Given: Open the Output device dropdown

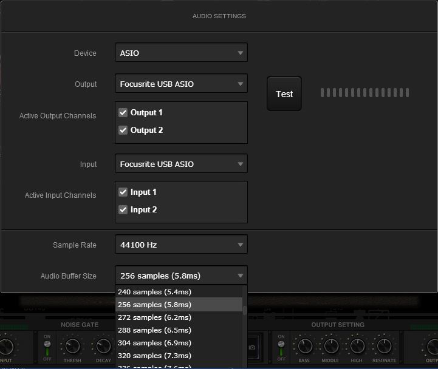Looking at the screenshot, I should 181,84.
